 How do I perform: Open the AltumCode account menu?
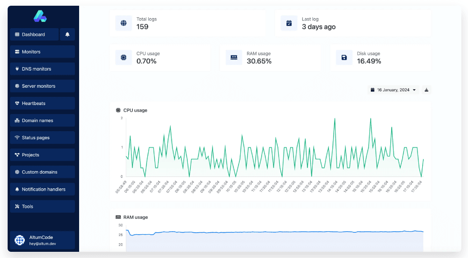click(42, 240)
